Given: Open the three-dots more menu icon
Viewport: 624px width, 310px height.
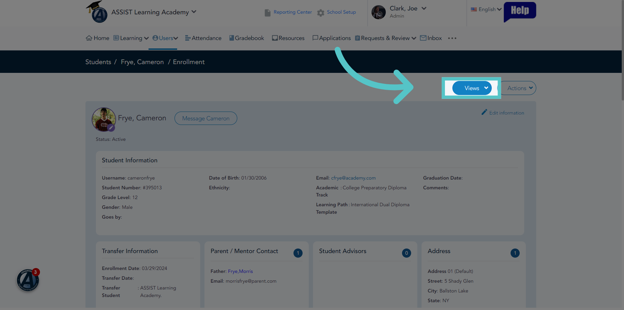Looking at the screenshot, I should tap(452, 38).
